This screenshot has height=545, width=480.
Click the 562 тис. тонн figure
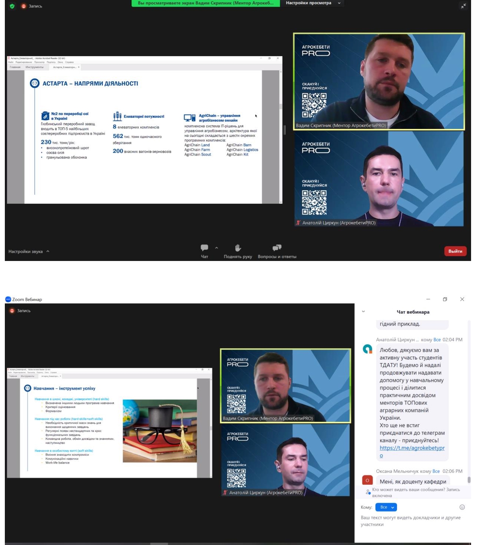pyautogui.click(x=137, y=136)
